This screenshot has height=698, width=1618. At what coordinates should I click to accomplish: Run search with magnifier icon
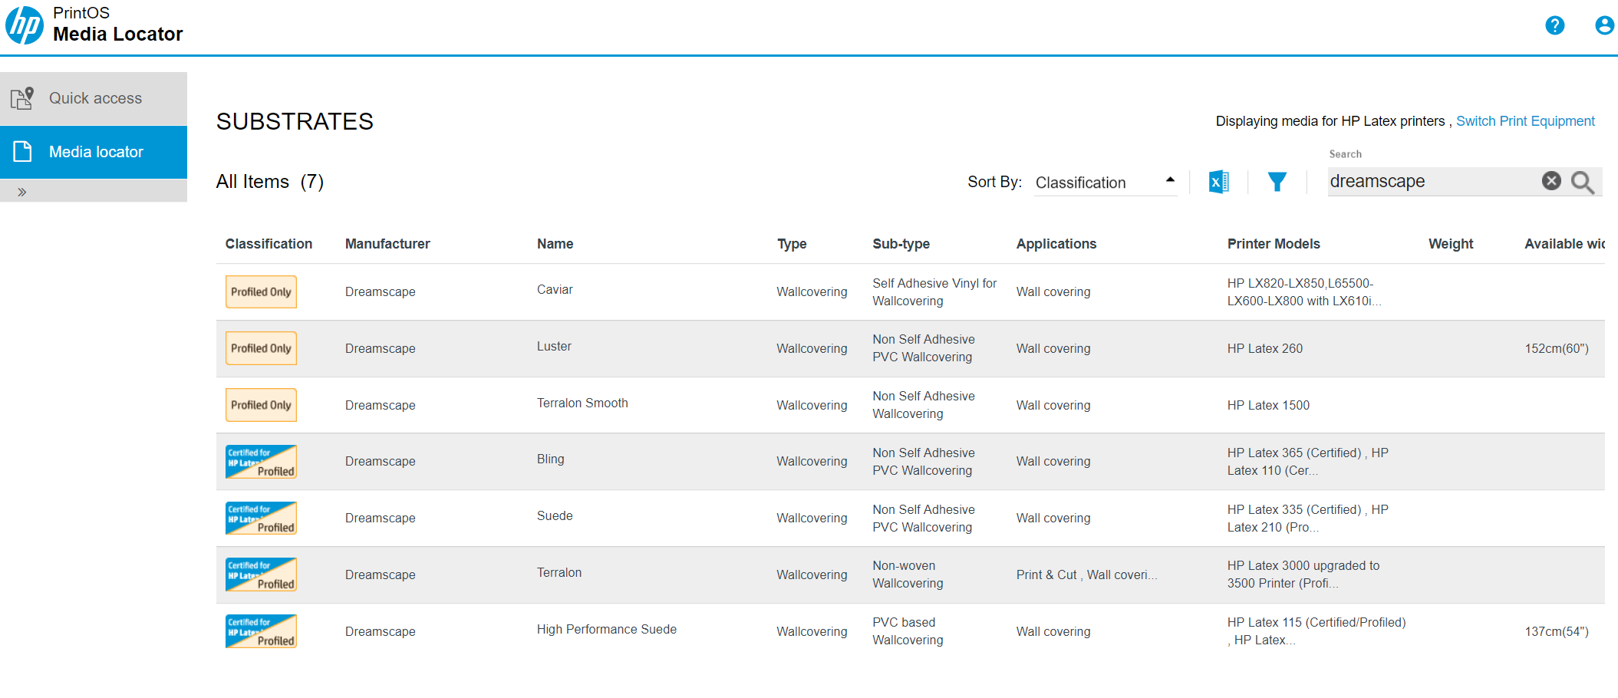(x=1582, y=183)
